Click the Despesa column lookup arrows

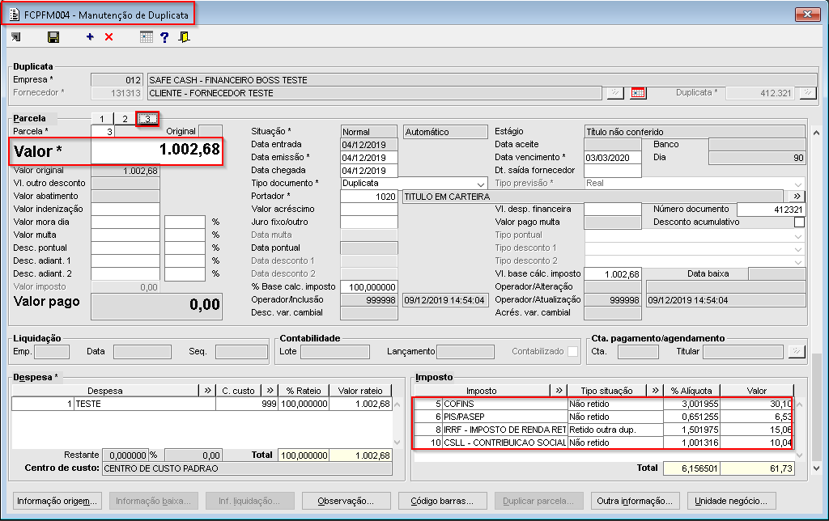[x=207, y=391]
